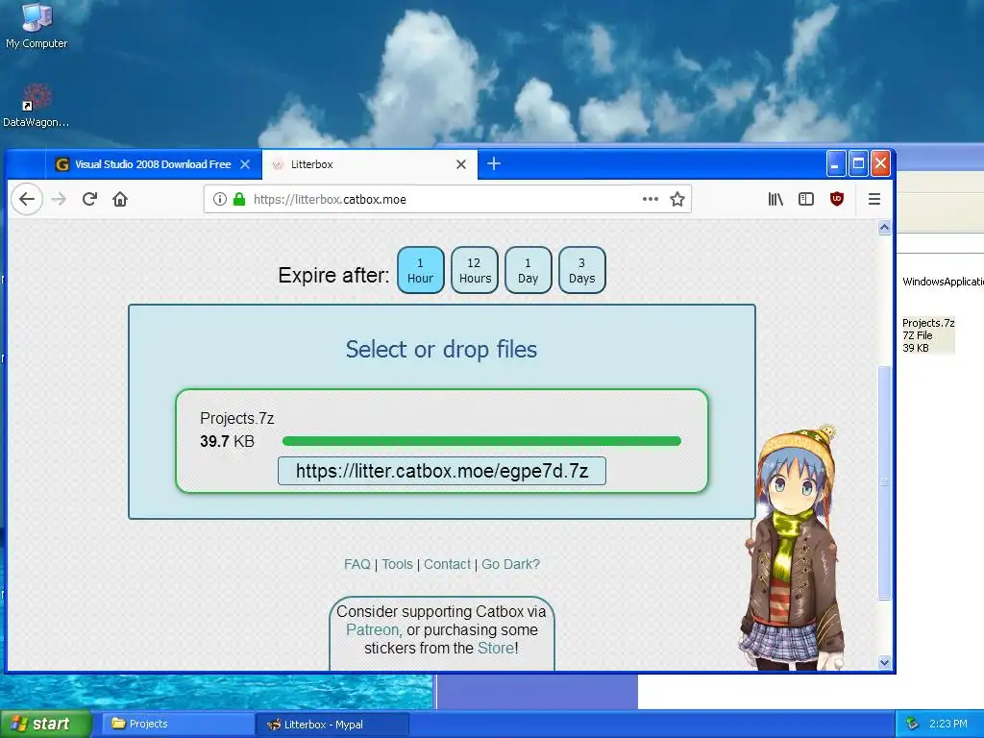Switch to the Litterbox tab
Image resolution: width=984 pixels, height=738 pixels.
pyautogui.click(x=369, y=163)
